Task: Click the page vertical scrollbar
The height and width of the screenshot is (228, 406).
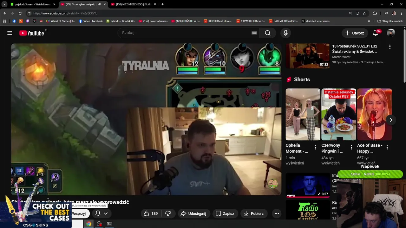Action: click(x=404, y=55)
